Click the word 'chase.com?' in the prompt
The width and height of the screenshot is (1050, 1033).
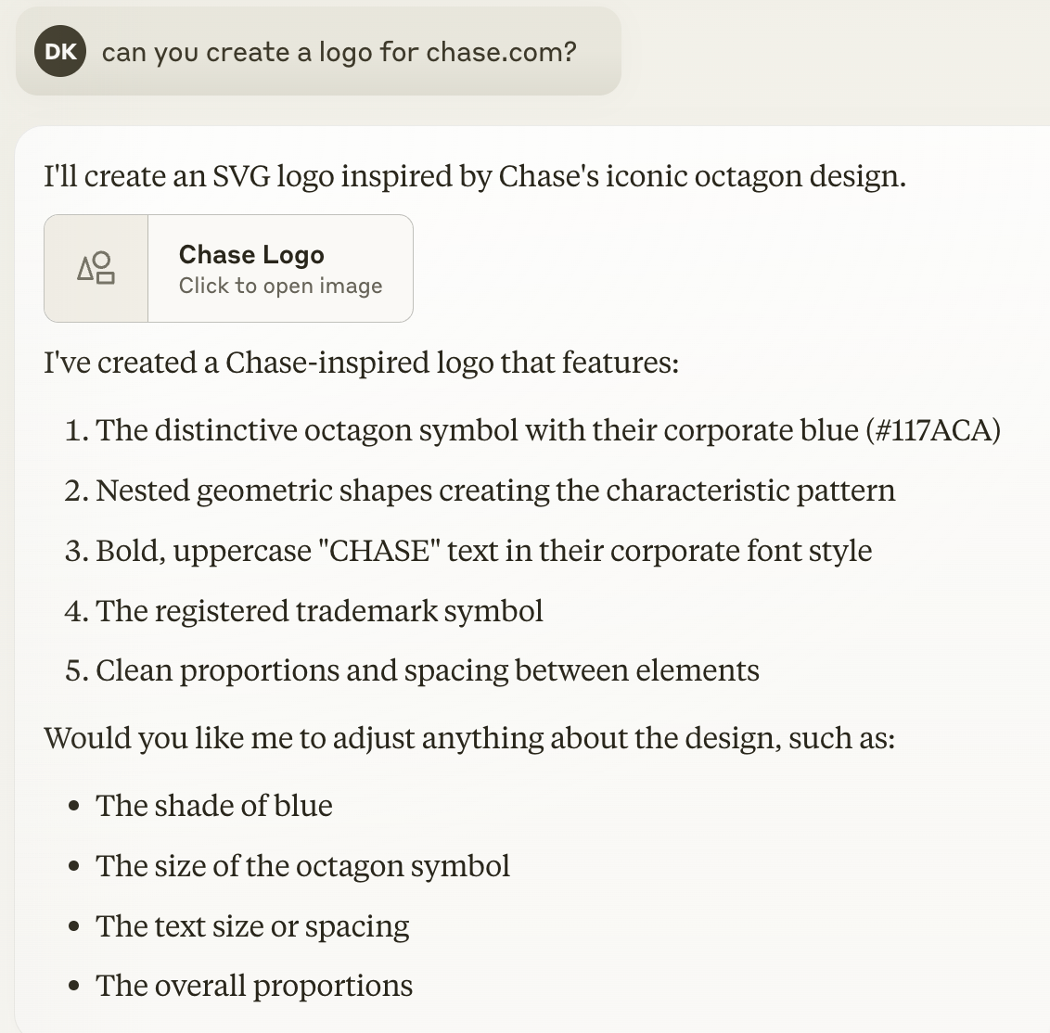tap(501, 52)
